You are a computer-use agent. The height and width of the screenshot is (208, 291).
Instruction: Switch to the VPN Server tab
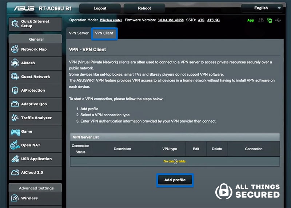tap(79, 33)
